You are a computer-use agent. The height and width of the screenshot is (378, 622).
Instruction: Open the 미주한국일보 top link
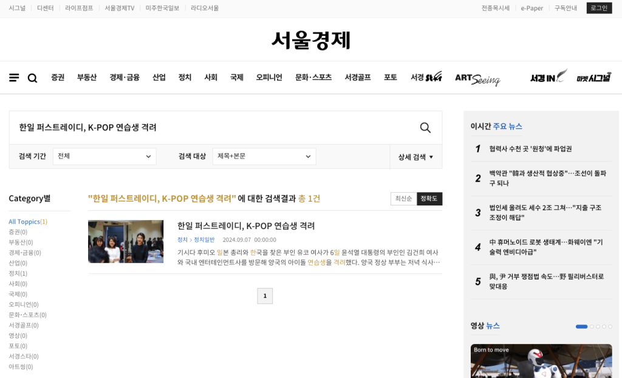[x=162, y=8]
